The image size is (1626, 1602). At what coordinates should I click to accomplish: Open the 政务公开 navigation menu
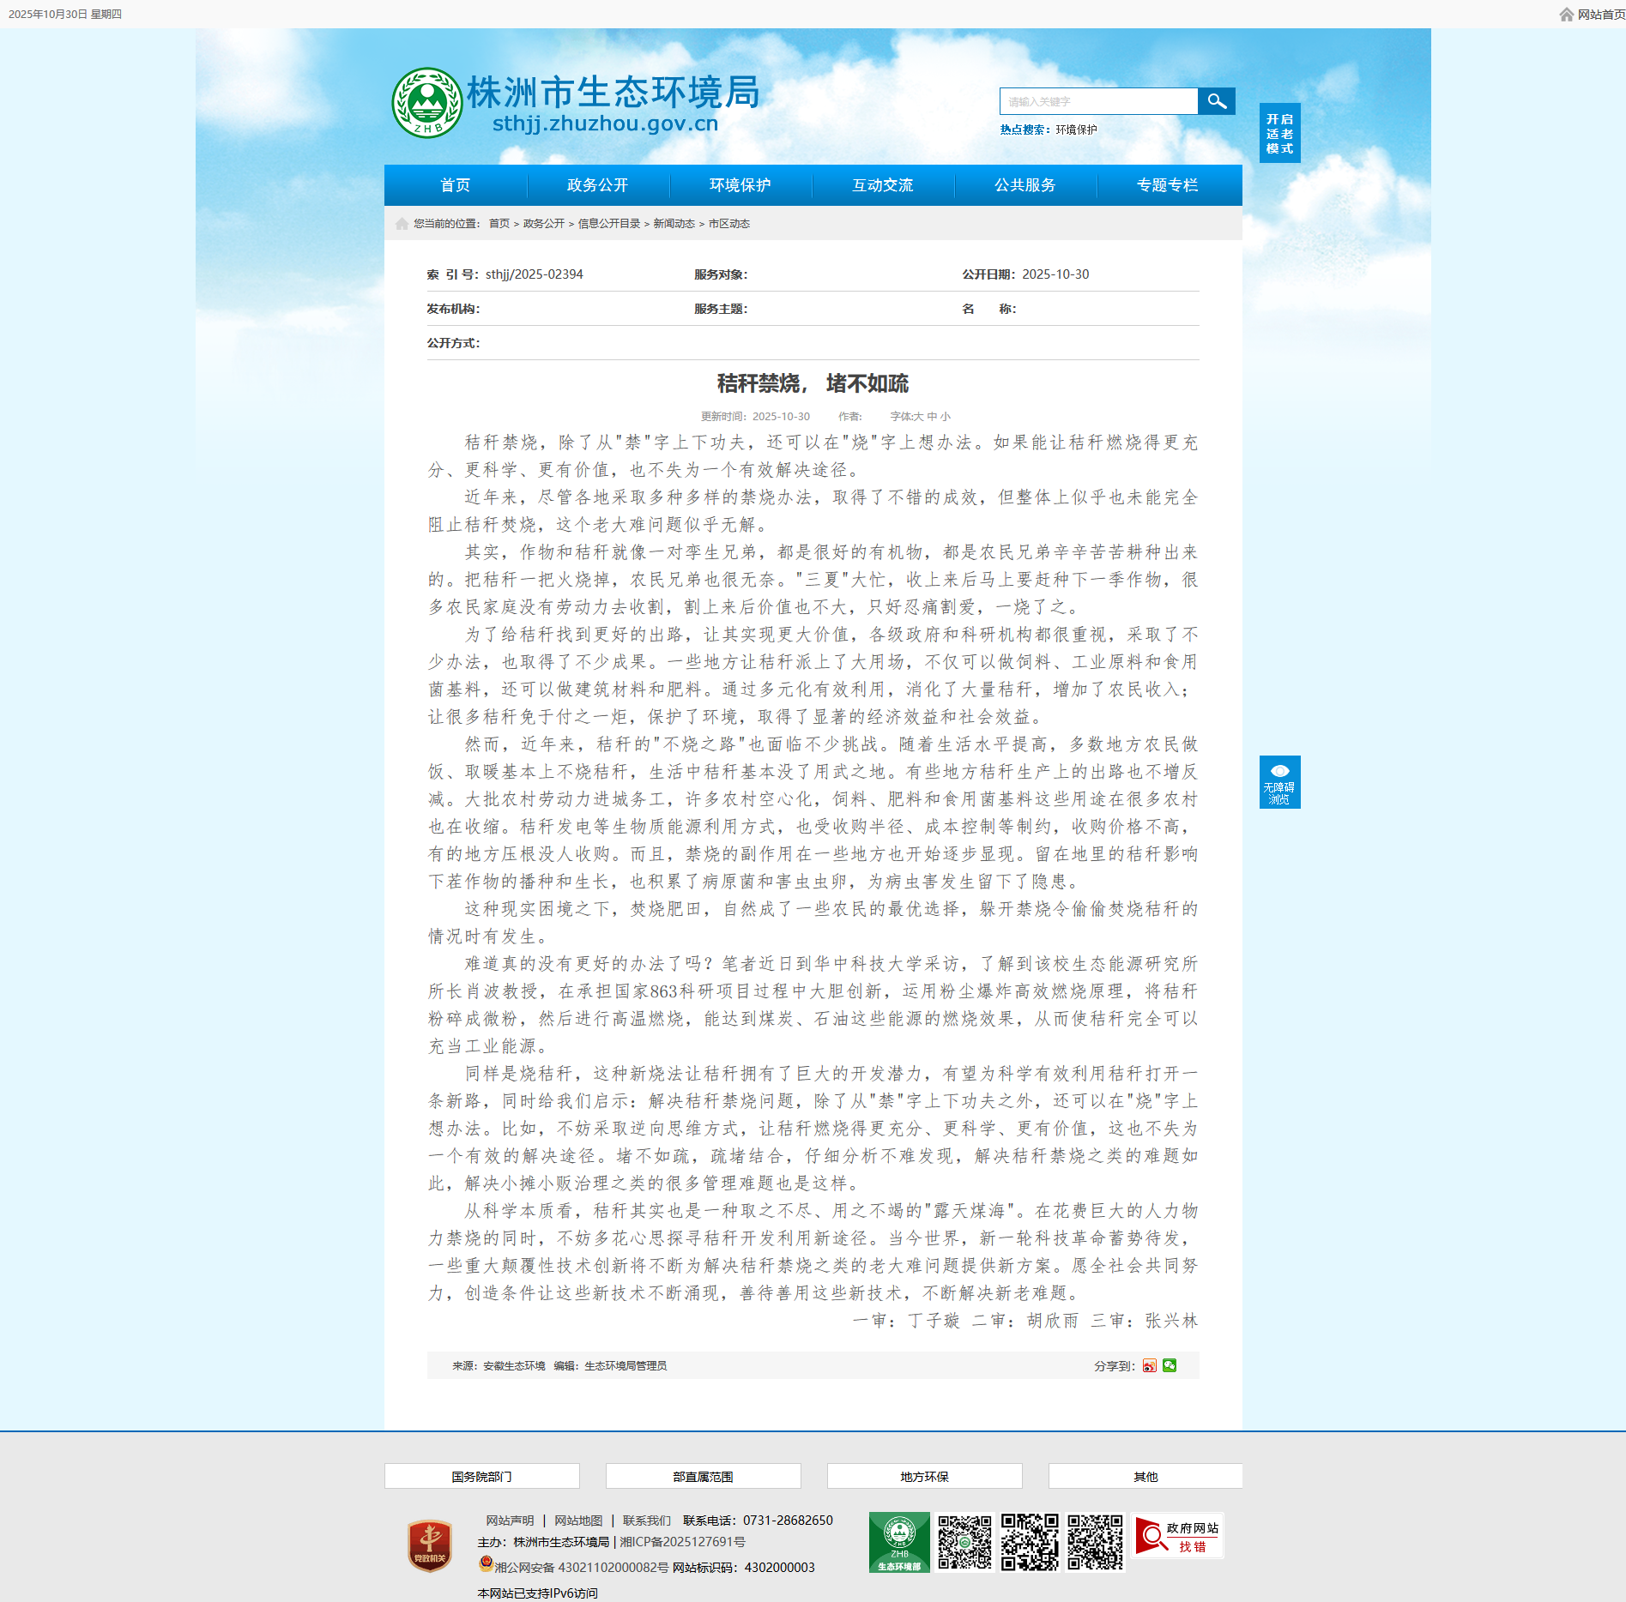pyautogui.click(x=597, y=185)
